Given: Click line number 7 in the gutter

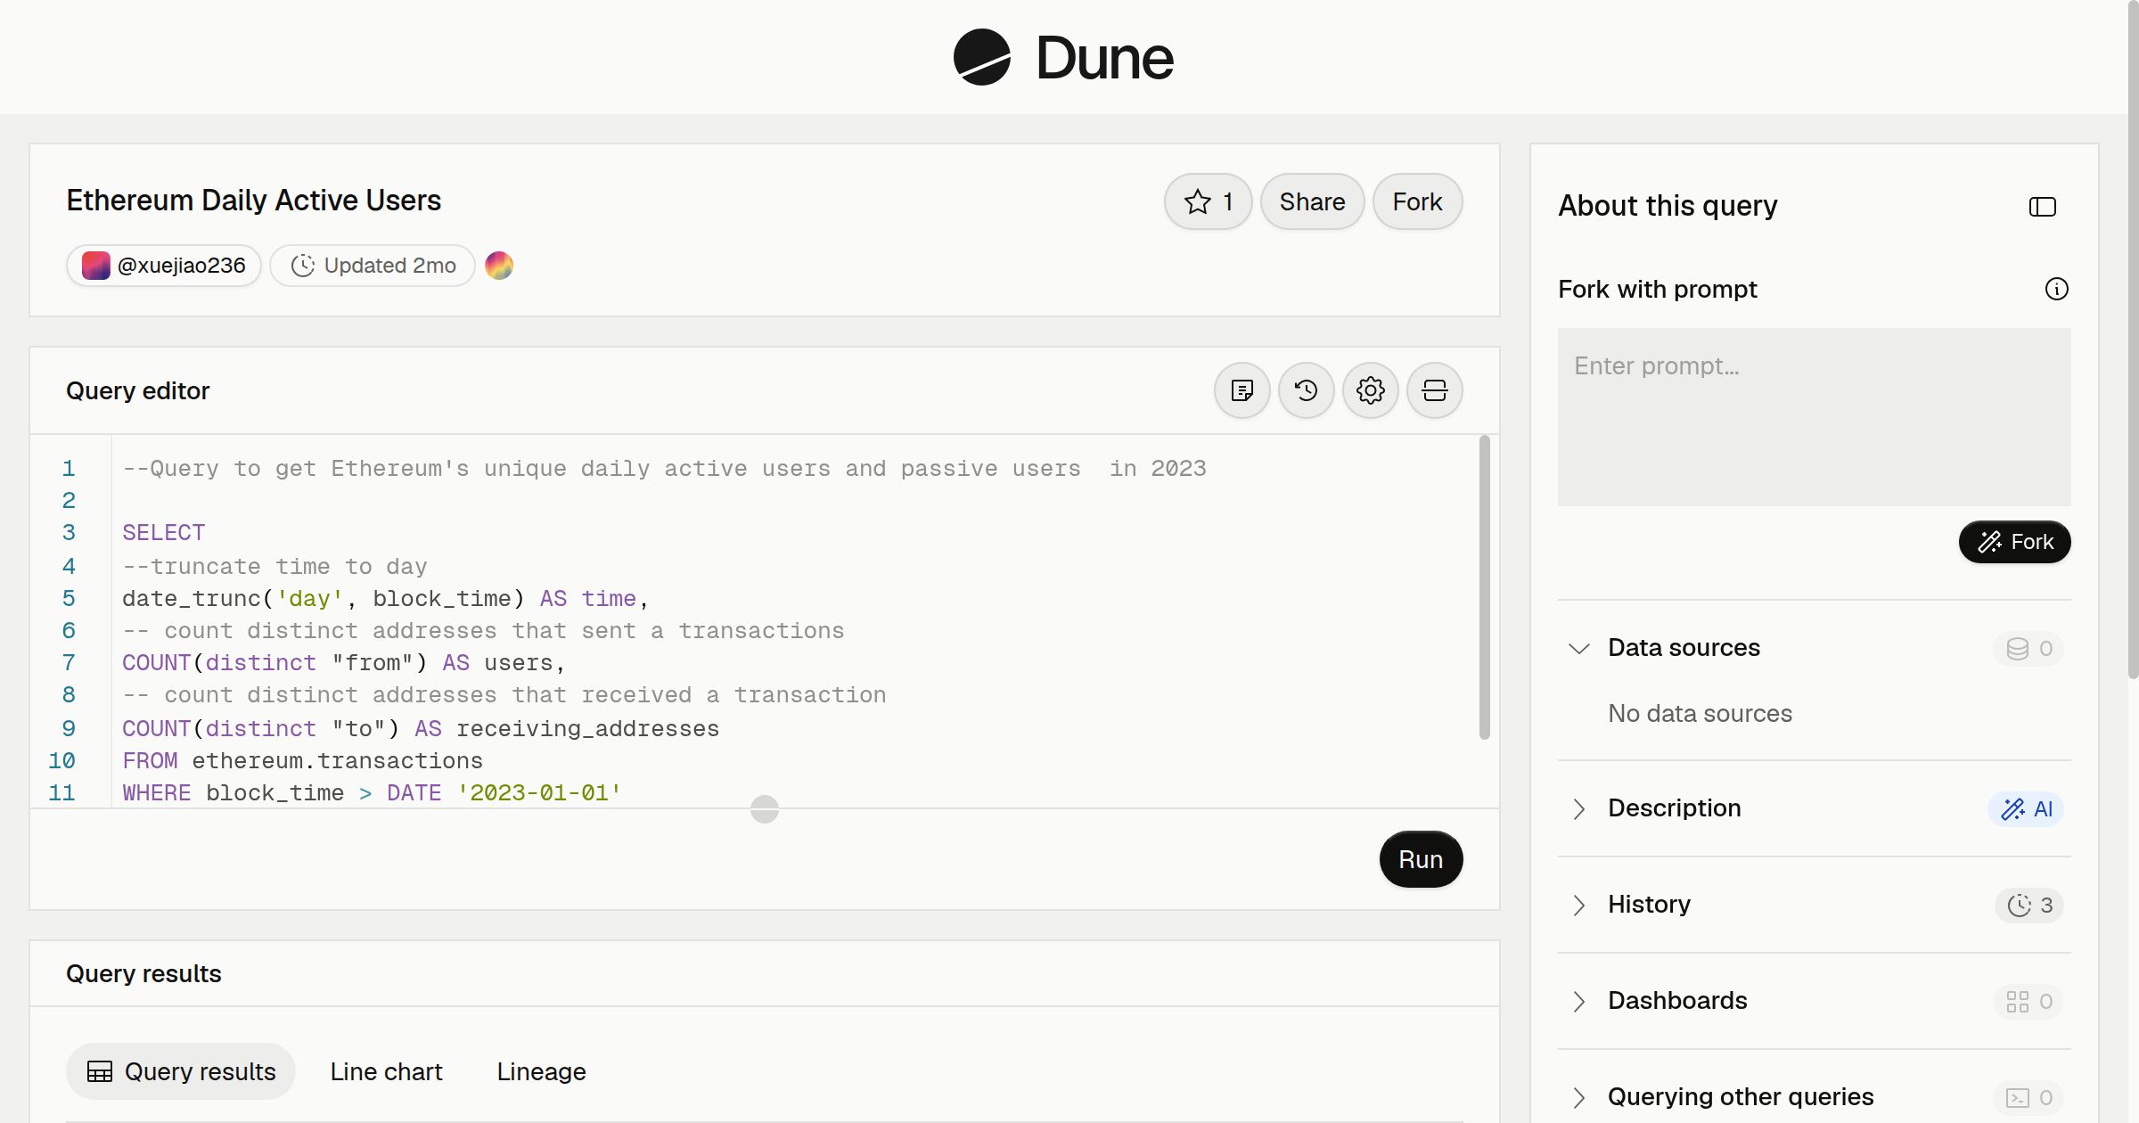Looking at the screenshot, I should pyautogui.click(x=69, y=662).
